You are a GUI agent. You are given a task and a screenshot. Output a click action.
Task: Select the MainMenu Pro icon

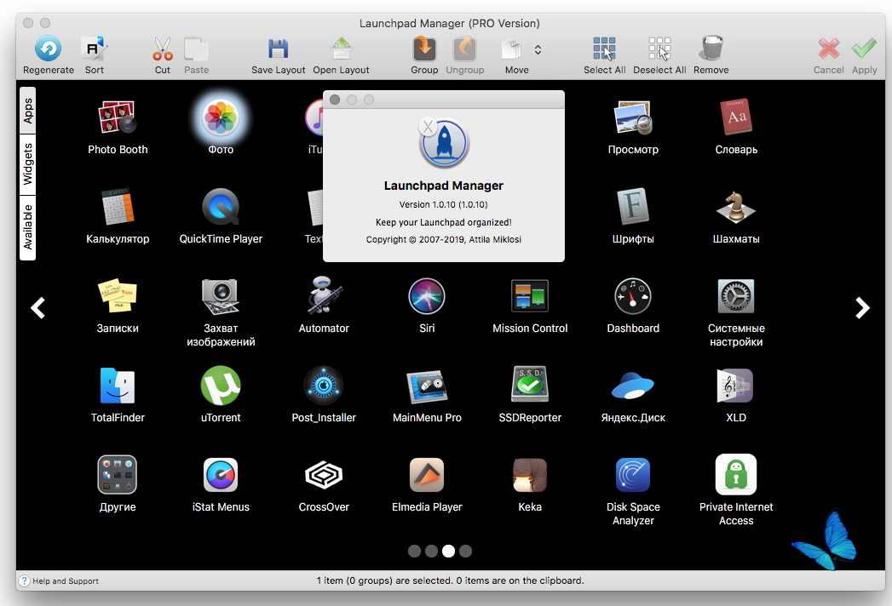click(x=427, y=386)
